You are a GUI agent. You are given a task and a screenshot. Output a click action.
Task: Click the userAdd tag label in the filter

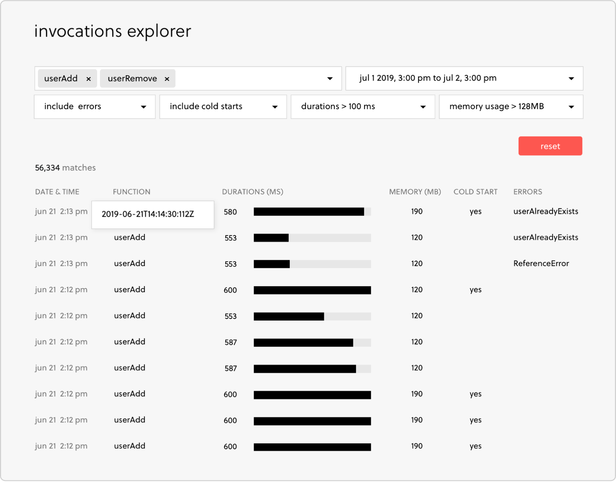61,79
